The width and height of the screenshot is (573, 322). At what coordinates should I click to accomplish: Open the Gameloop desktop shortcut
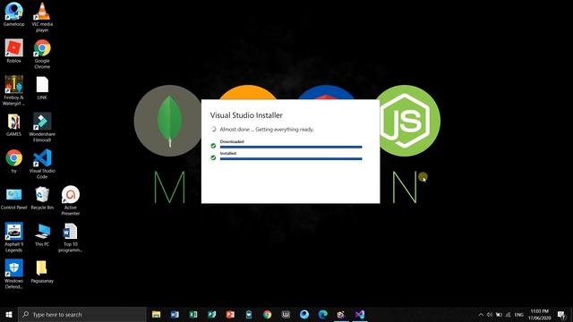point(14,14)
